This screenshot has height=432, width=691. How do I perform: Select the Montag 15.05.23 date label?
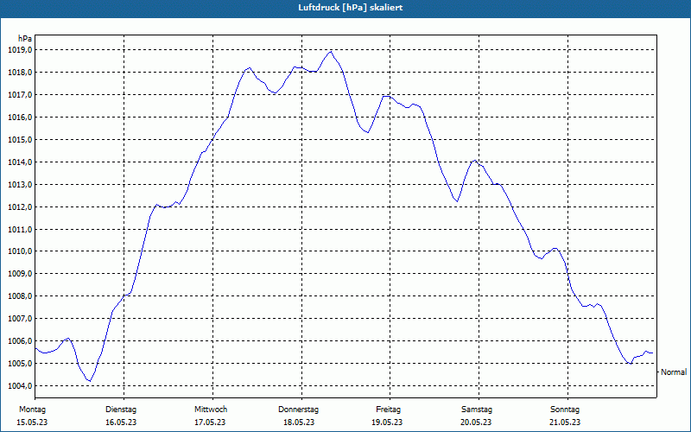32,416
